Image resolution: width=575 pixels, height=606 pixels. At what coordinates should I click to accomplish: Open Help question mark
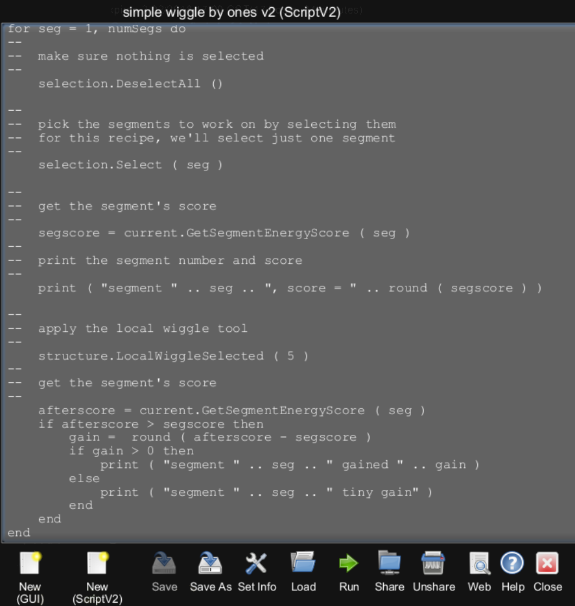click(x=512, y=563)
